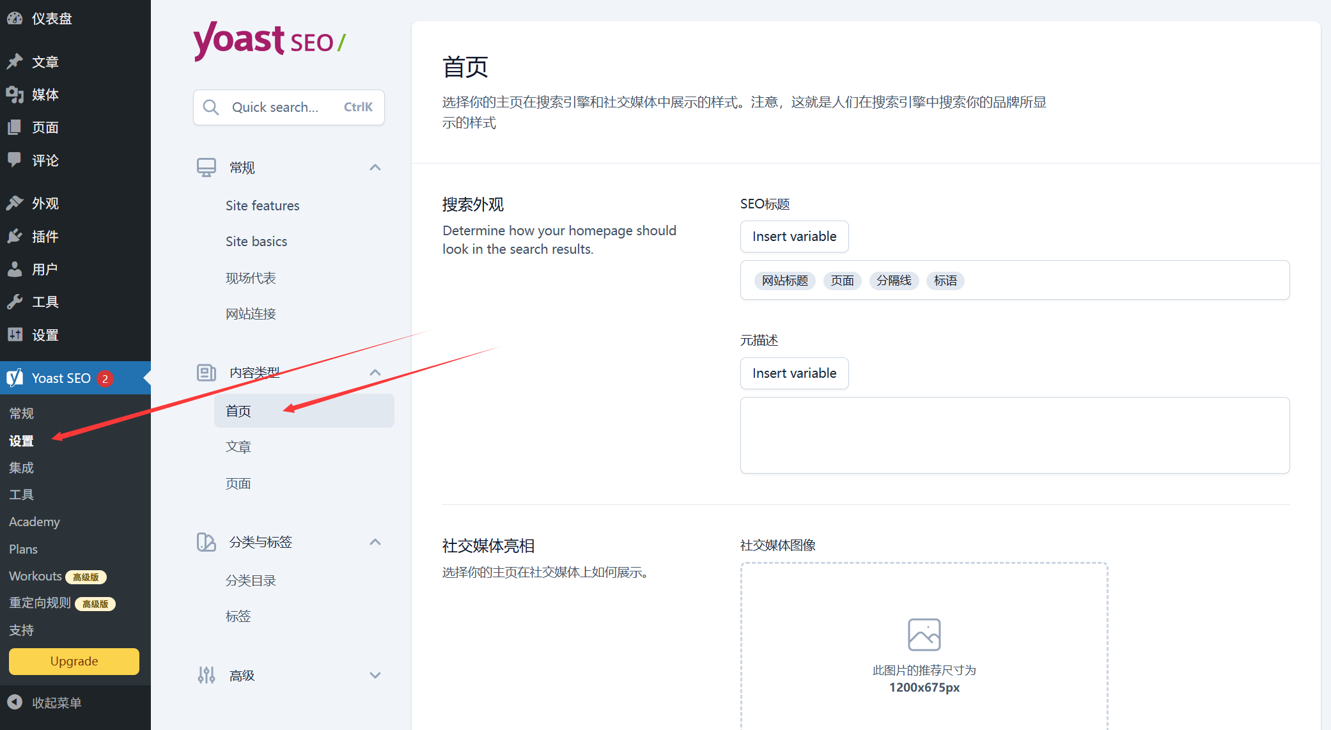Click the media icon for 媒体
The height and width of the screenshot is (730, 1331).
tap(15, 95)
